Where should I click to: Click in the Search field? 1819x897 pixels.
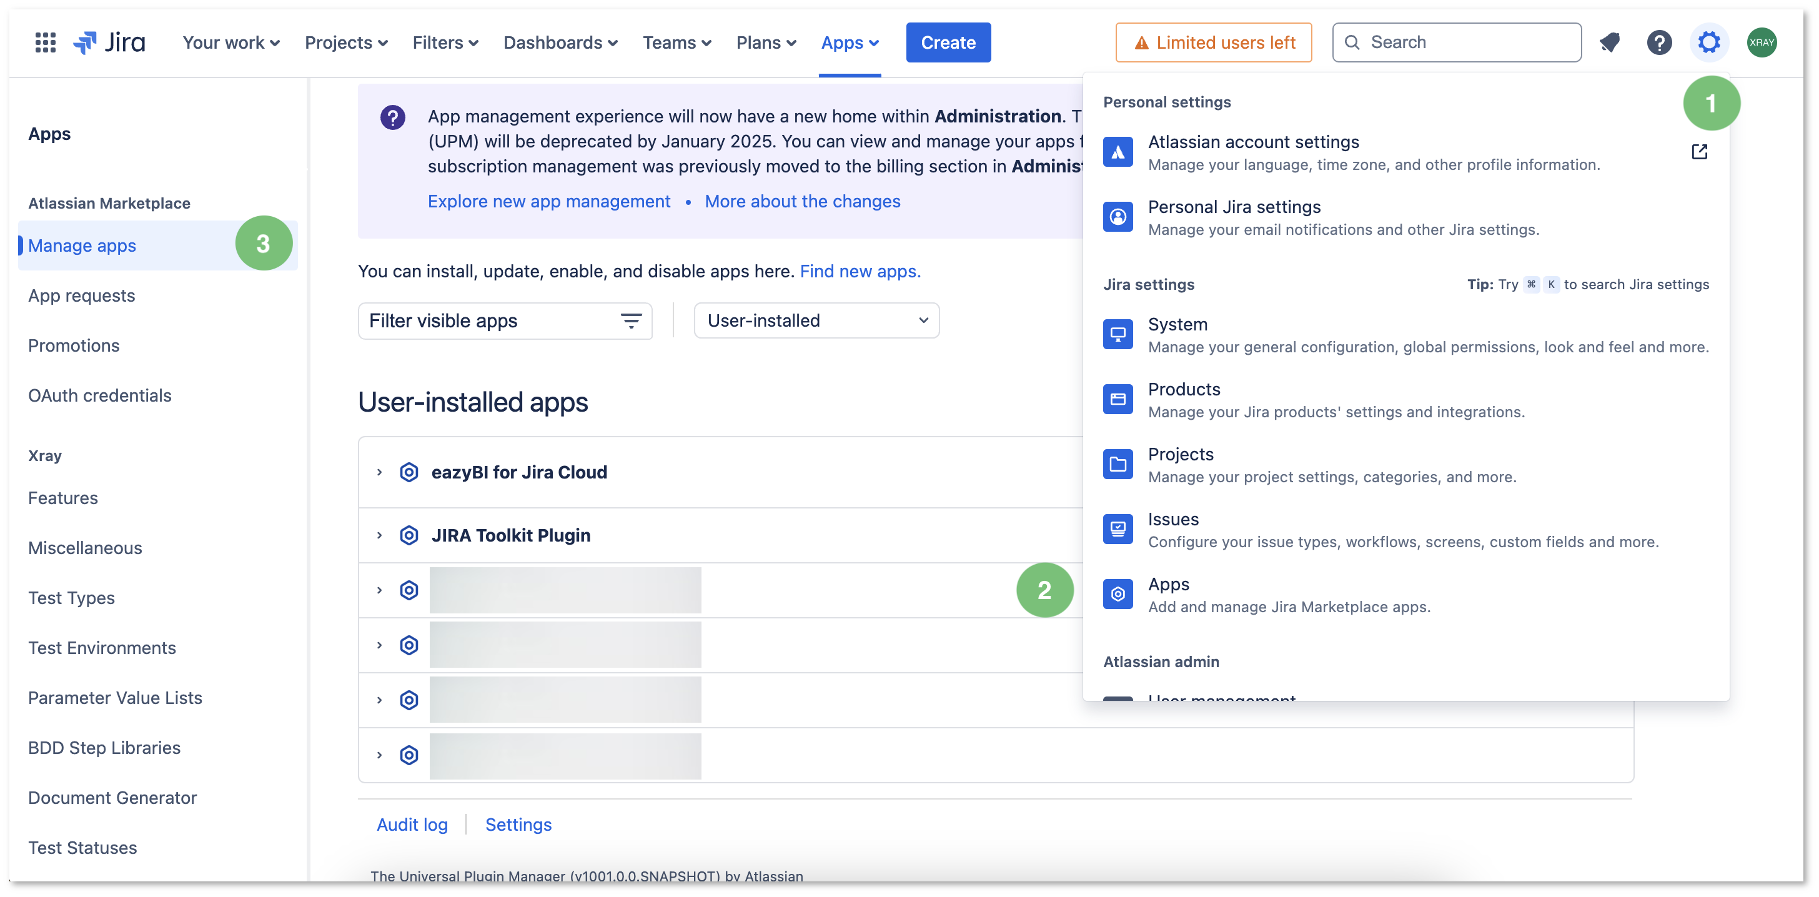pyautogui.click(x=1456, y=43)
